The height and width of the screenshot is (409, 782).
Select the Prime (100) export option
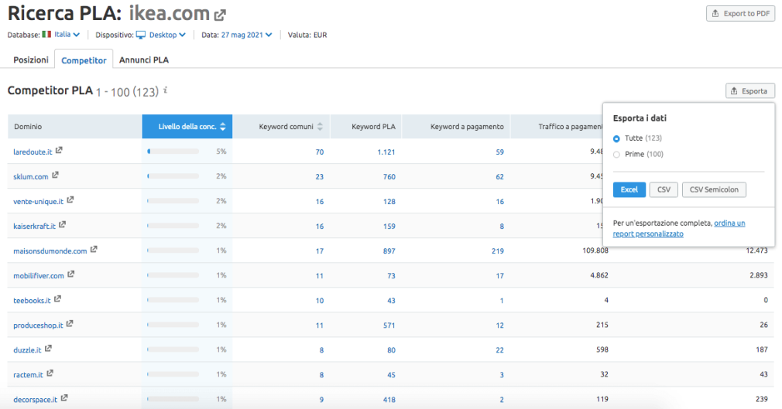point(616,155)
